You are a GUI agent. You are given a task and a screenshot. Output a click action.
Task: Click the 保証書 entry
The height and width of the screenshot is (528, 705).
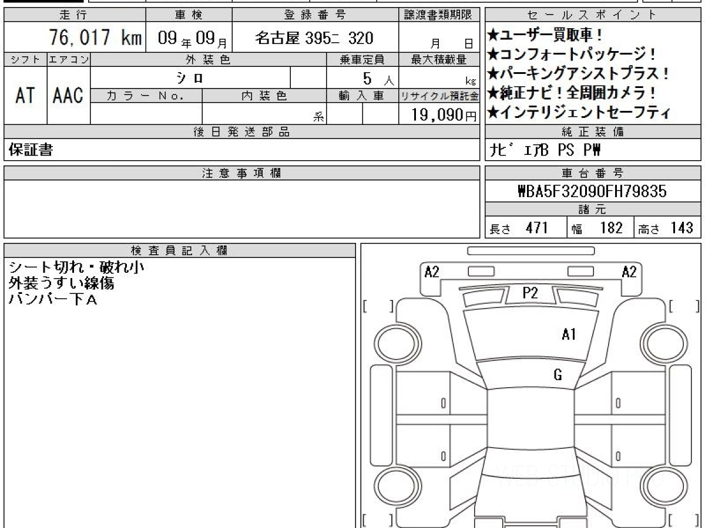point(31,150)
